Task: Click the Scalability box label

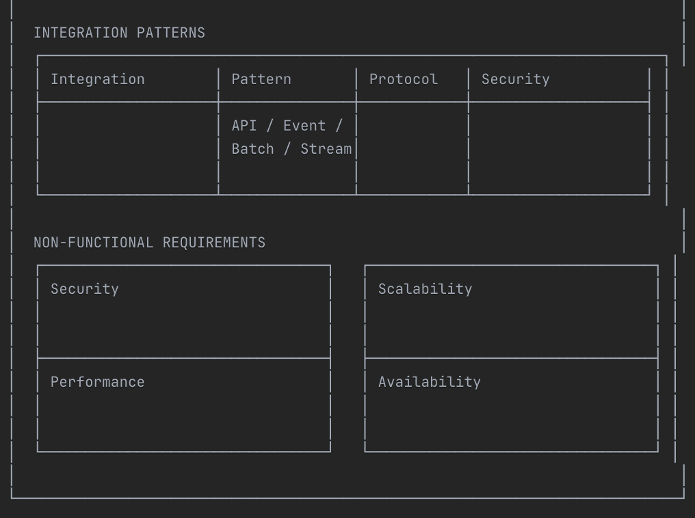Action: pyautogui.click(x=425, y=289)
